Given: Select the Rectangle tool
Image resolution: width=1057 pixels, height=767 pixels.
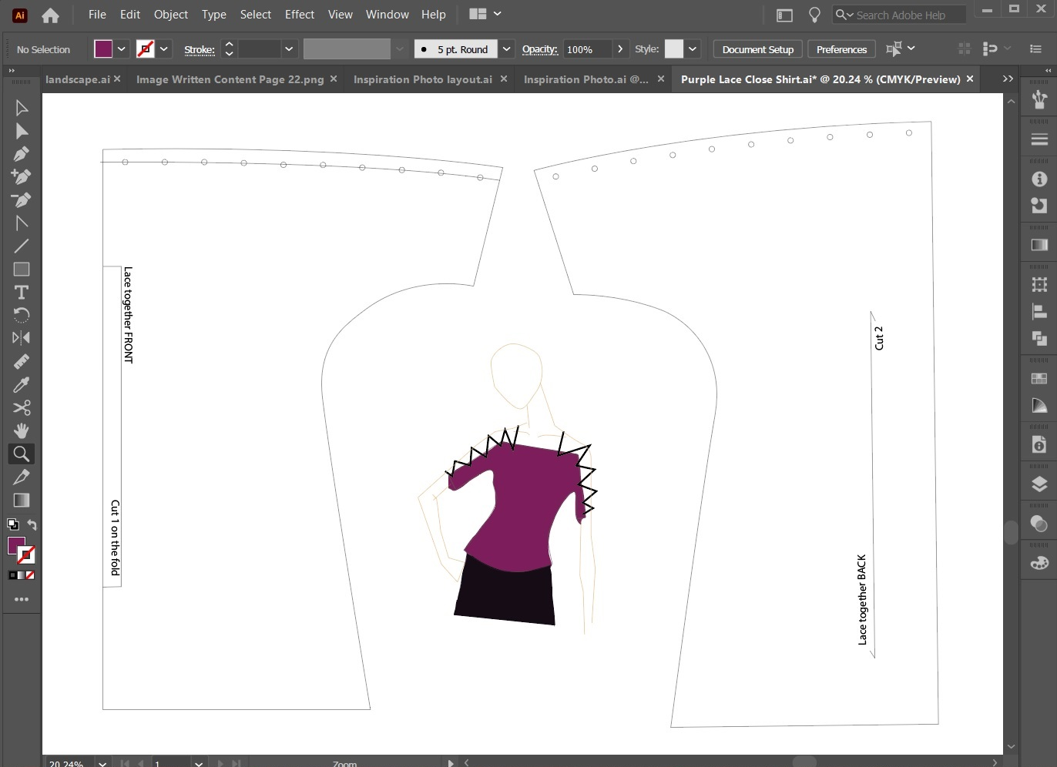Looking at the screenshot, I should pos(22,270).
